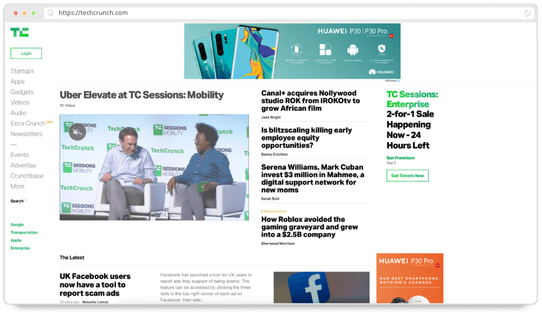This screenshot has height=319, width=542.
Task: Open the Audio section
Action: click(x=18, y=113)
